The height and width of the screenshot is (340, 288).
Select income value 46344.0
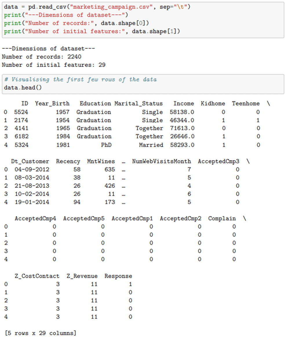coord(182,120)
